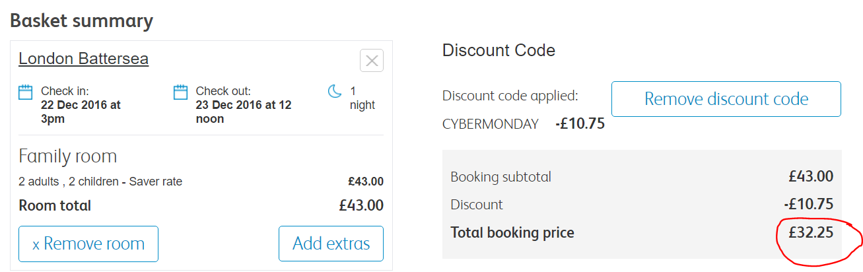Click the moon night icon
Screen dimensions: 863x272
tap(335, 91)
